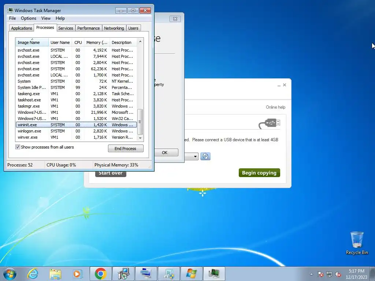Sort by the Image Name column header

click(x=32, y=42)
